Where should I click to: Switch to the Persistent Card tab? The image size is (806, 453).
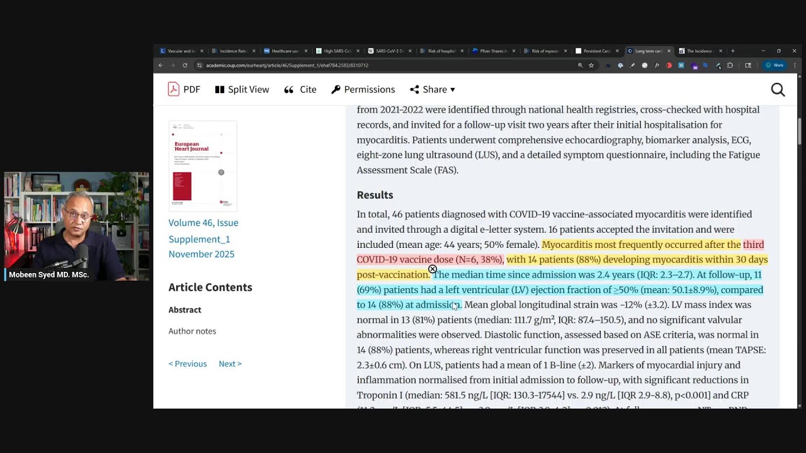click(x=596, y=51)
